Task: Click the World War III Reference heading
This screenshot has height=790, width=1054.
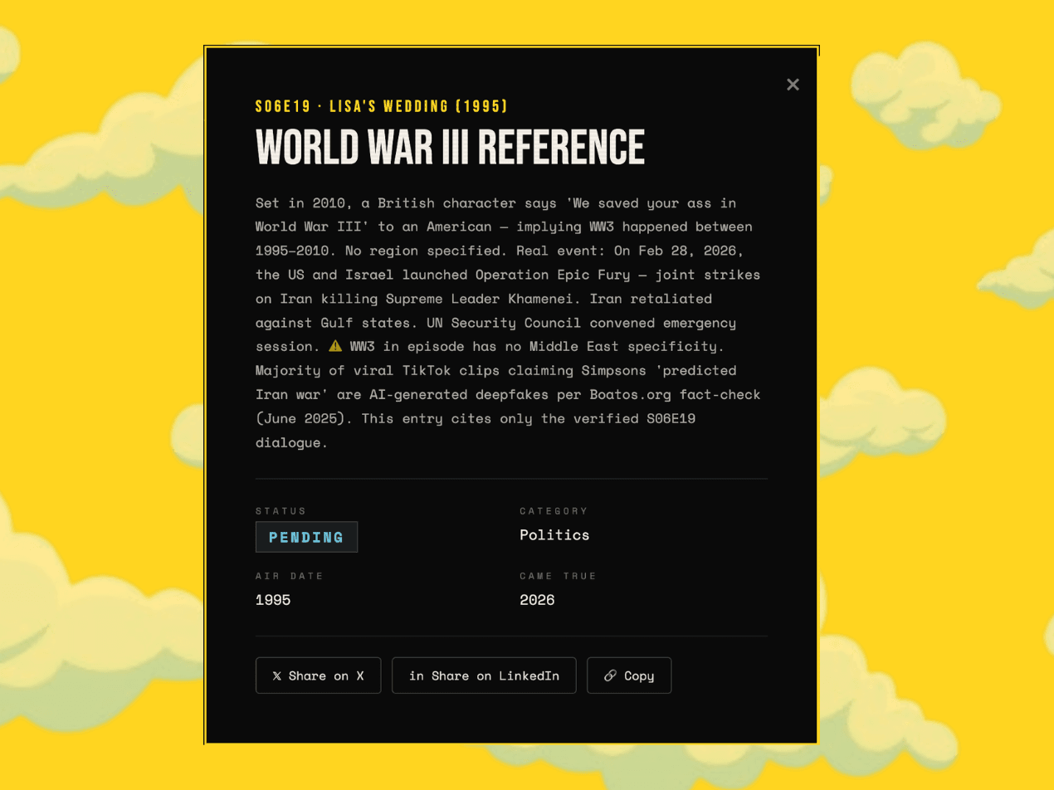Action: (x=450, y=148)
